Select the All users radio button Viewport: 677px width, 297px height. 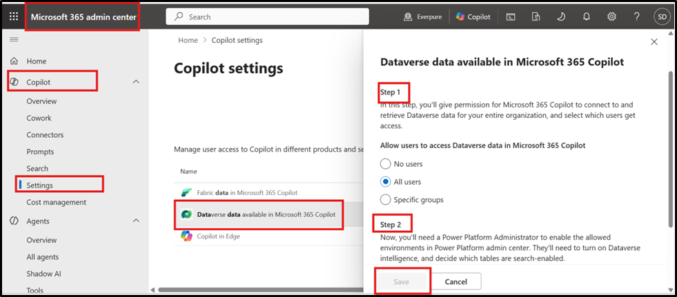pos(385,182)
